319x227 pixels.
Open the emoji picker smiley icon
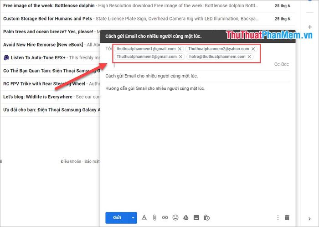point(175,217)
